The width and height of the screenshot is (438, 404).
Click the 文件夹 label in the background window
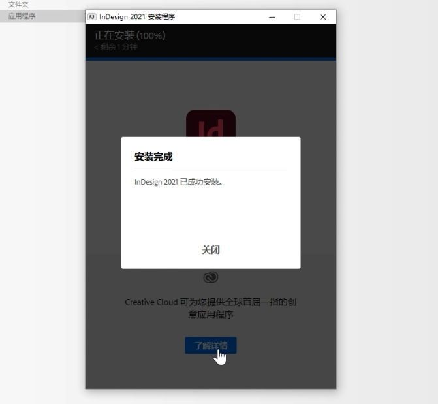18,4
